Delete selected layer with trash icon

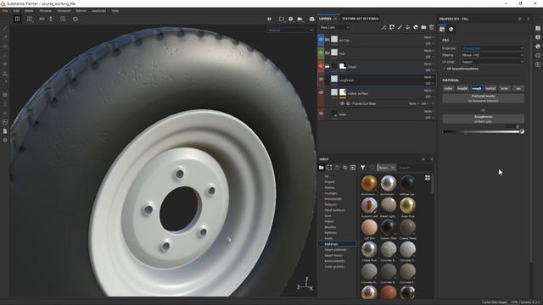pos(432,27)
